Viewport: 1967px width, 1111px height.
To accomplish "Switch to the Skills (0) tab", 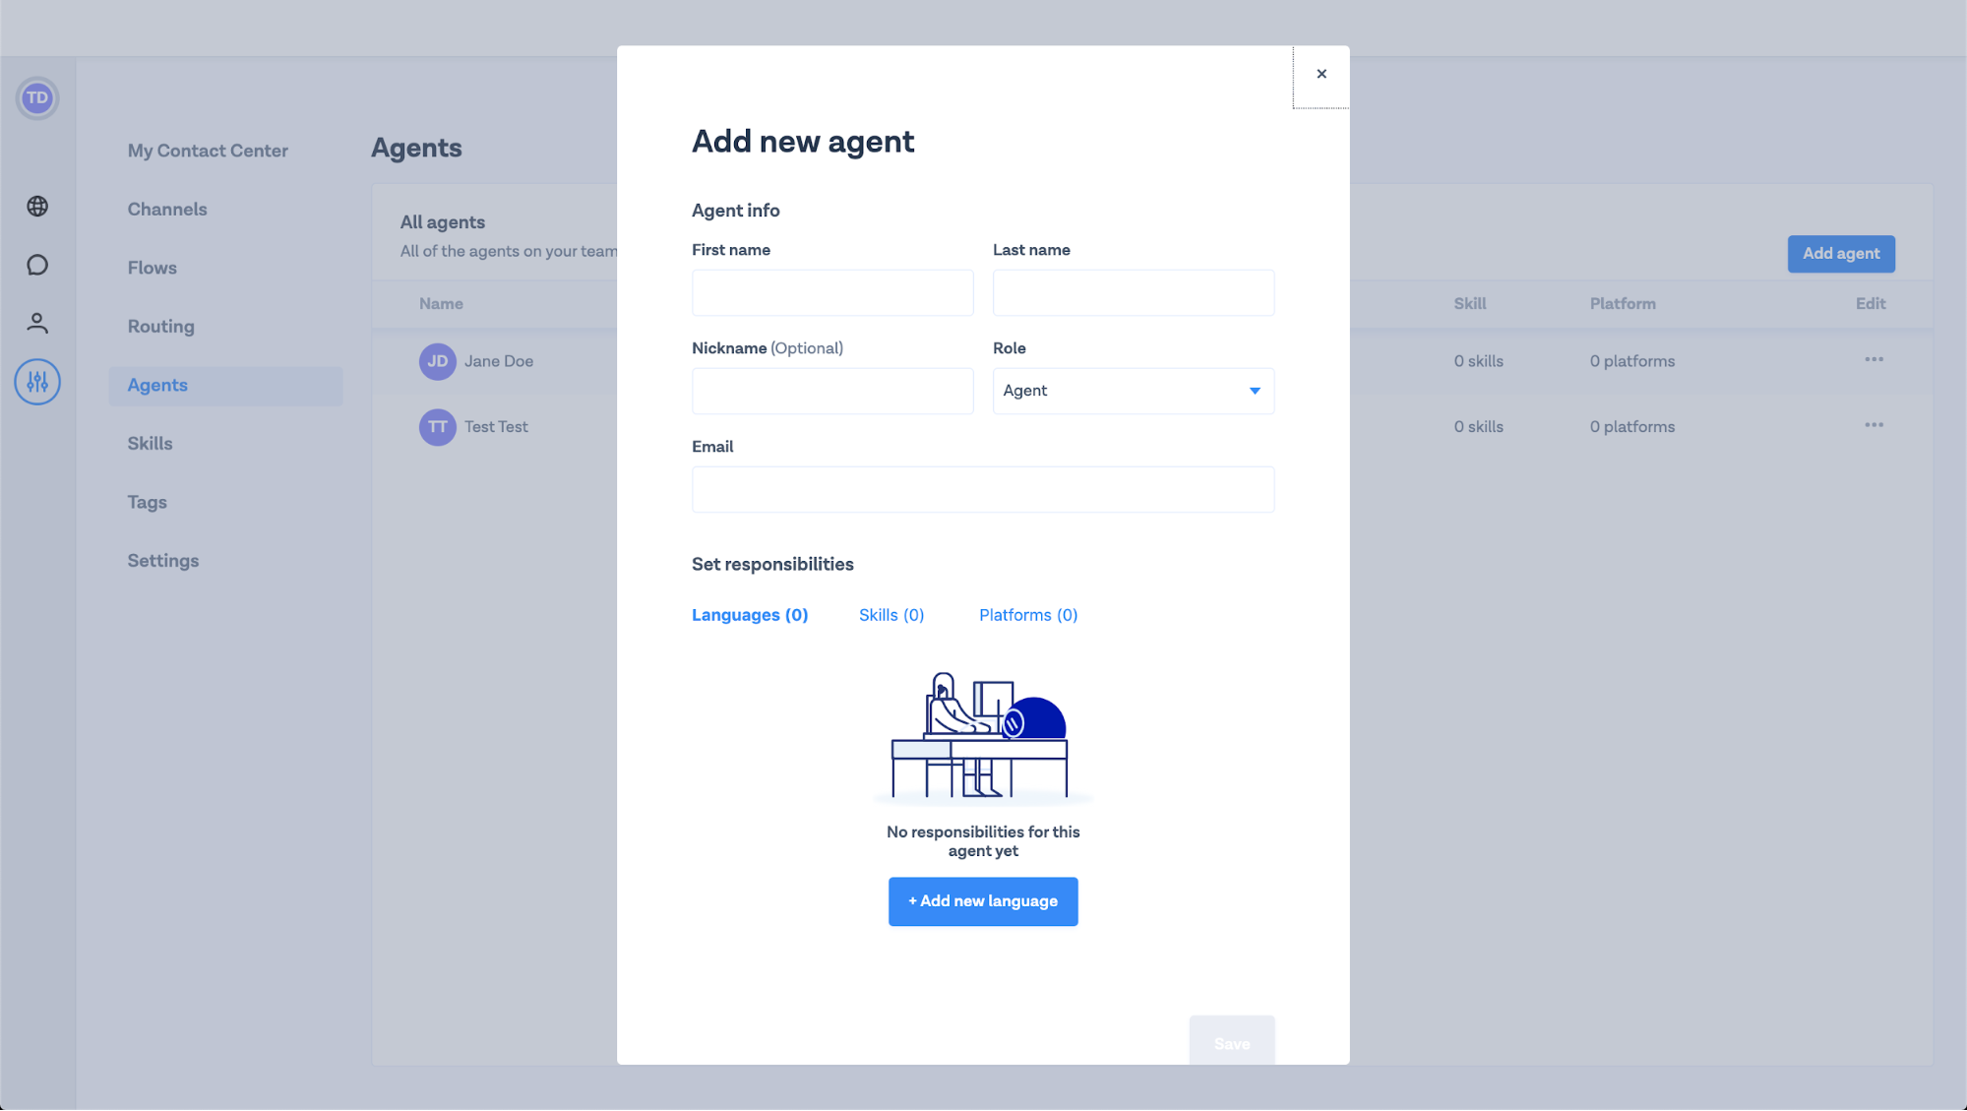I will point(891,615).
